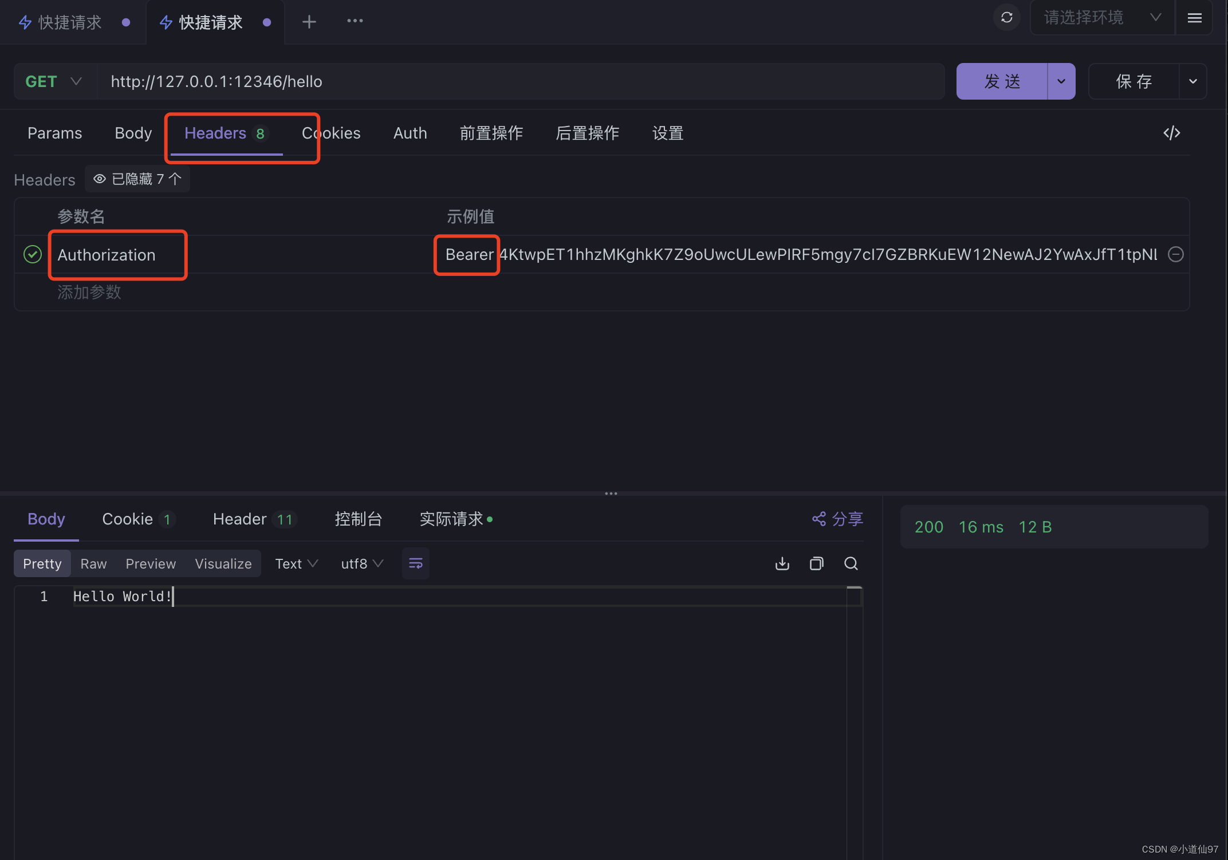
Task: Uncheck the Authorization header checkbox
Action: click(x=33, y=254)
